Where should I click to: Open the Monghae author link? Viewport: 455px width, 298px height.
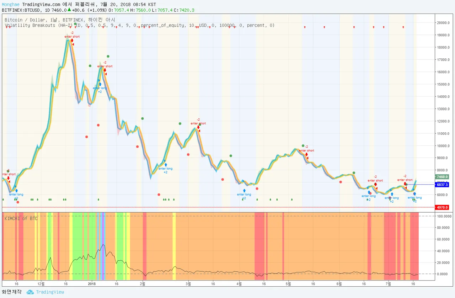click(11, 4)
